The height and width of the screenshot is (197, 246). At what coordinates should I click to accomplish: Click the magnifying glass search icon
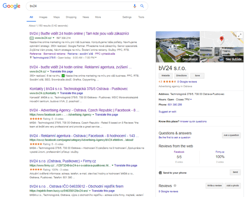click(142, 6)
